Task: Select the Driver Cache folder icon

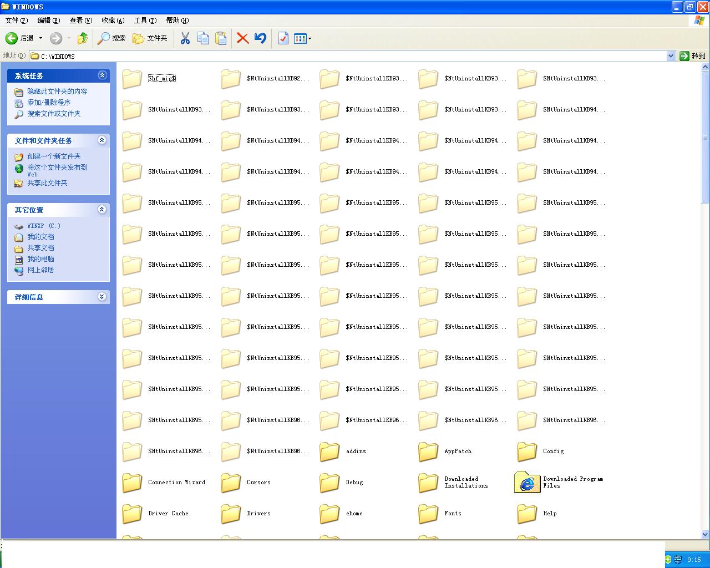Action: point(132,514)
